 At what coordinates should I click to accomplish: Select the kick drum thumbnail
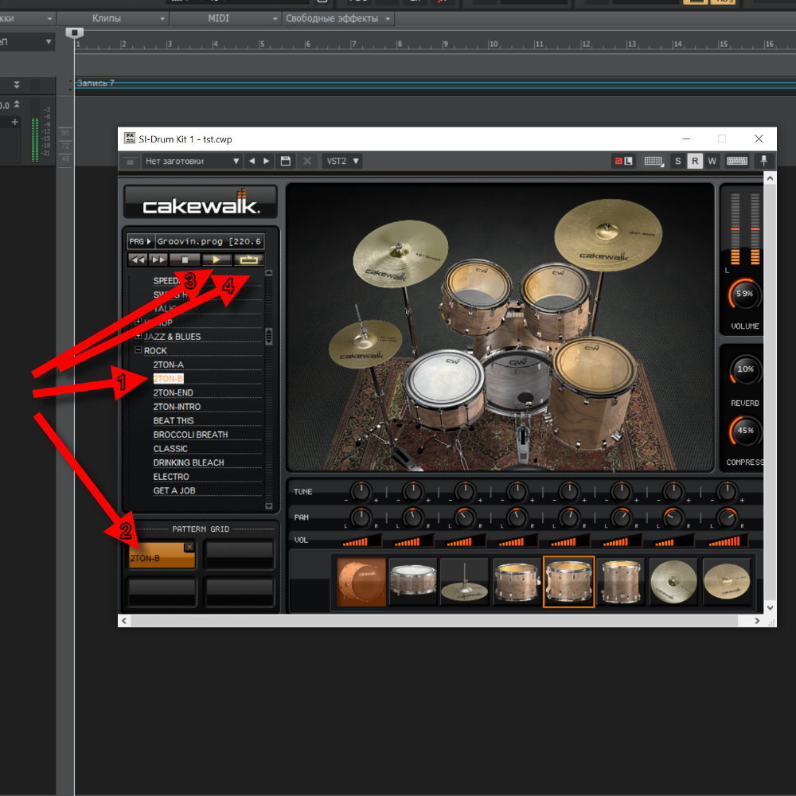[x=361, y=582]
